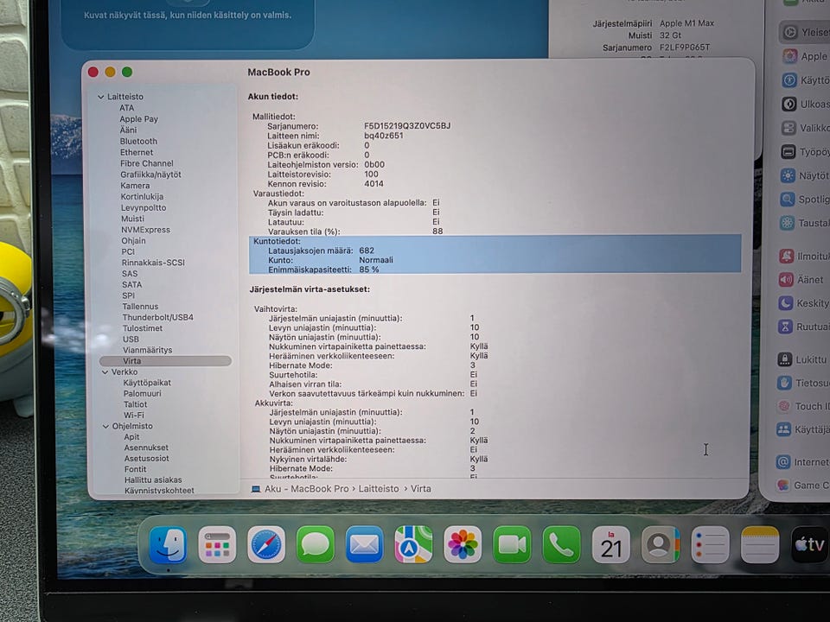The image size is (830, 622).
Task: Click Laitteisto in bottom path bar
Action: 379,489
